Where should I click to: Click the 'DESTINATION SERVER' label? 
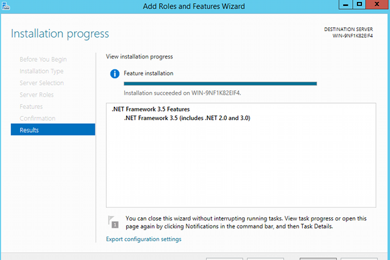[348, 29]
